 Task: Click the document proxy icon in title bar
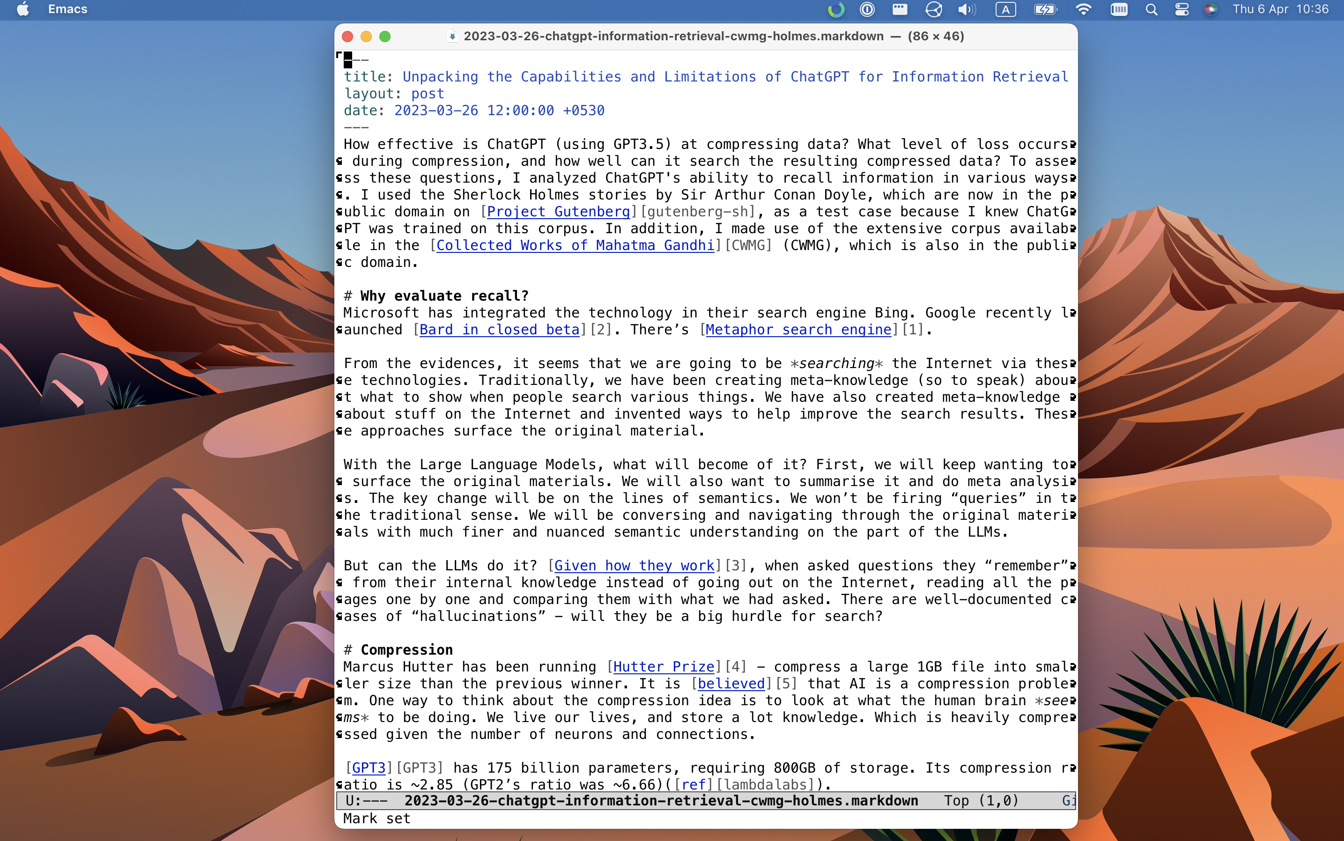point(452,36)
